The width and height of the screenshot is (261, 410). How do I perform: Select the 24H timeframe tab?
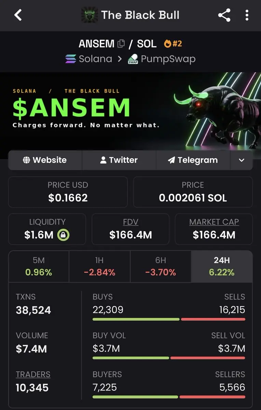click(222, 266)
